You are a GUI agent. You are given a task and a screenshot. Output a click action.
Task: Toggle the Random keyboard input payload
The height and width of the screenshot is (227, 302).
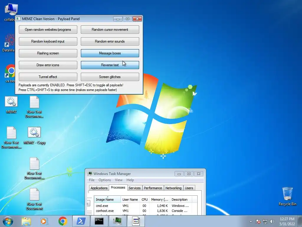point(48,41)
